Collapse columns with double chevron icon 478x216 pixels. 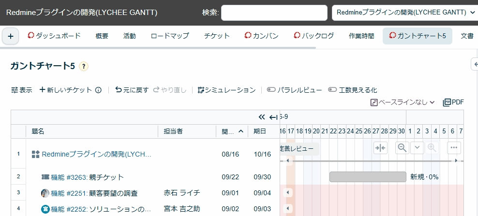(262, 117)
